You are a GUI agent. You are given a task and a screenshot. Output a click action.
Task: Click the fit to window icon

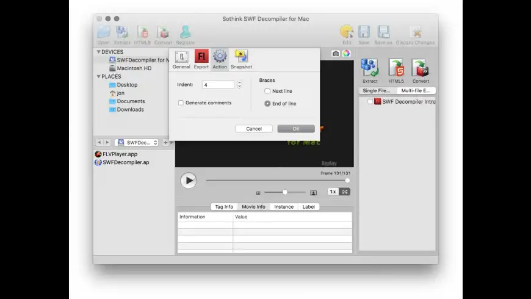pos(345,192)
